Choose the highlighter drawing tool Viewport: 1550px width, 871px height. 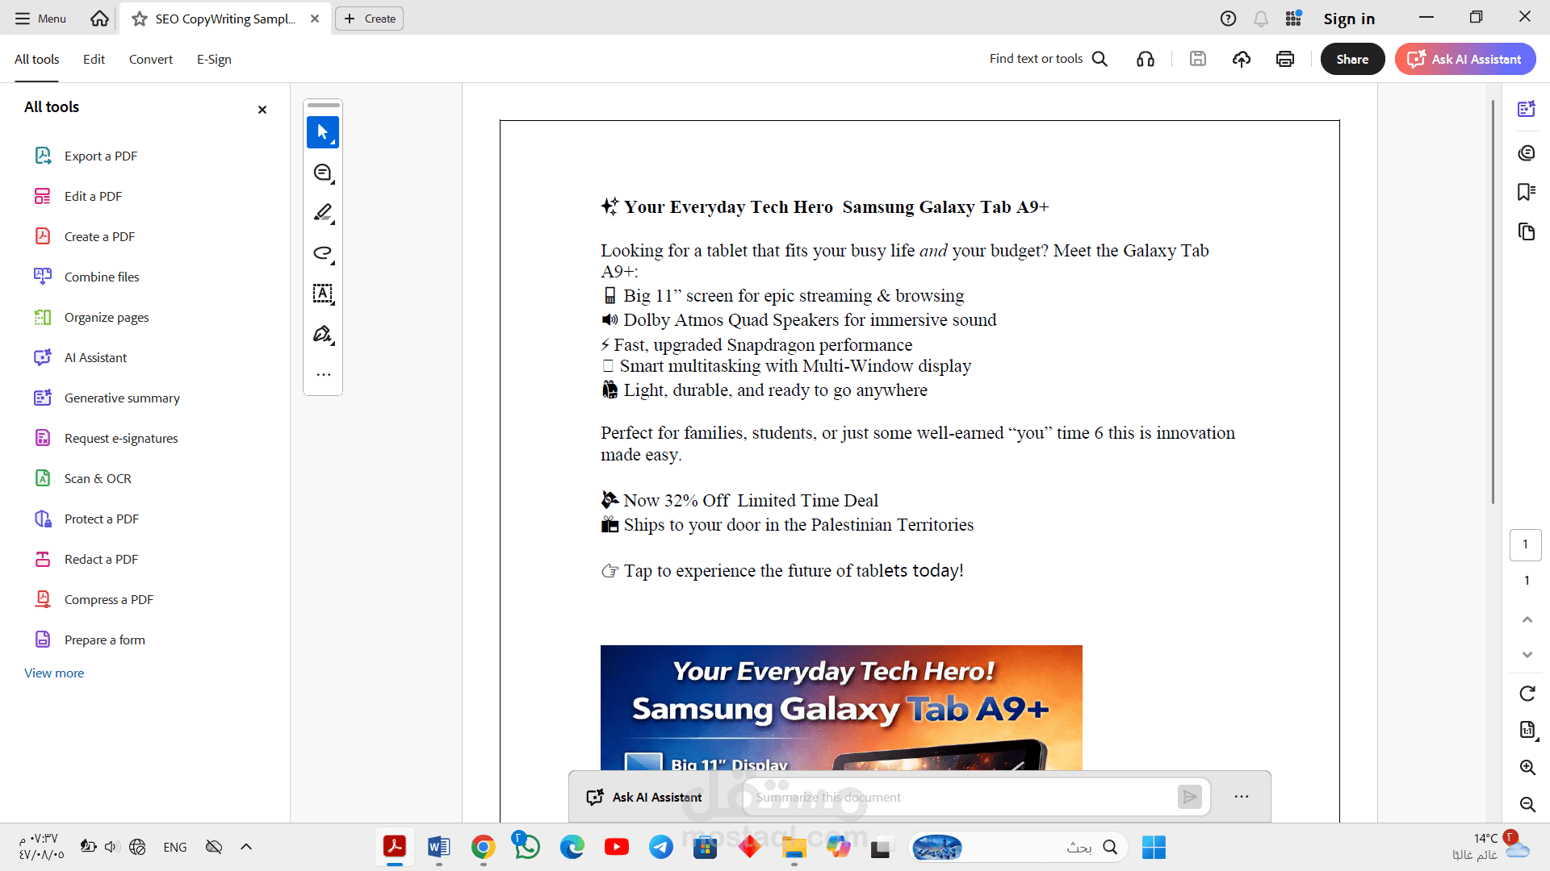tap(323, 212)
